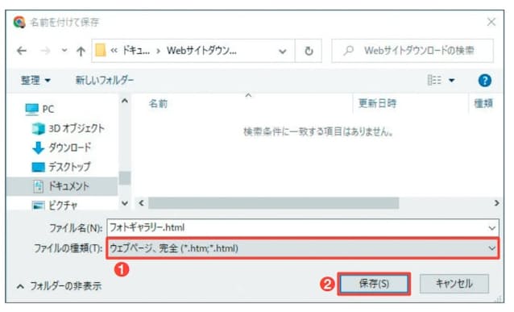Click the folder icon in address bar
Screen dimensions: 514x312
pos(101,51)
